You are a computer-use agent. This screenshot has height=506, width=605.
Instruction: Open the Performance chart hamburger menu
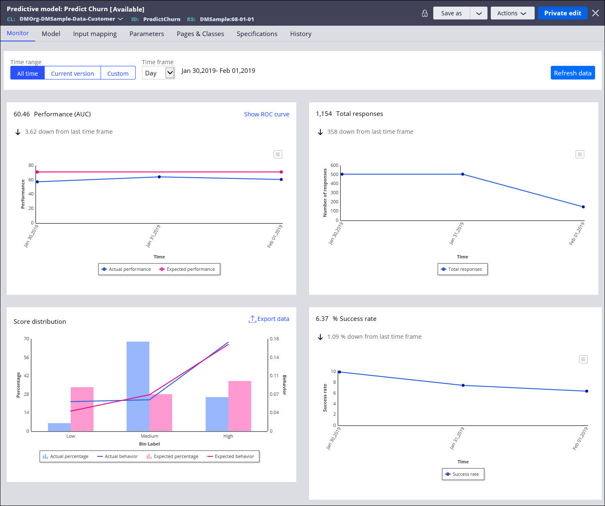278,154
